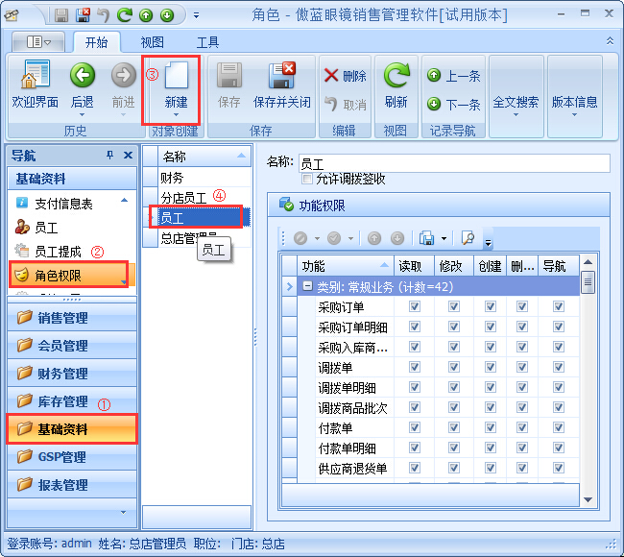This screenshot has width=624, height=557.
Task: Toggle 导航 checkbox for 供应商退货单
Action: 559,468
